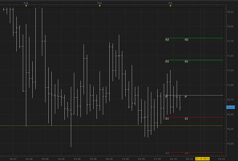Click the blue 76,619 current price tag
238x161 pixels.
(230, 107)
